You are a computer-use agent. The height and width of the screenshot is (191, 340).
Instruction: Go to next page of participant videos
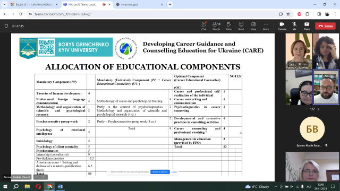tap(318, 109)
